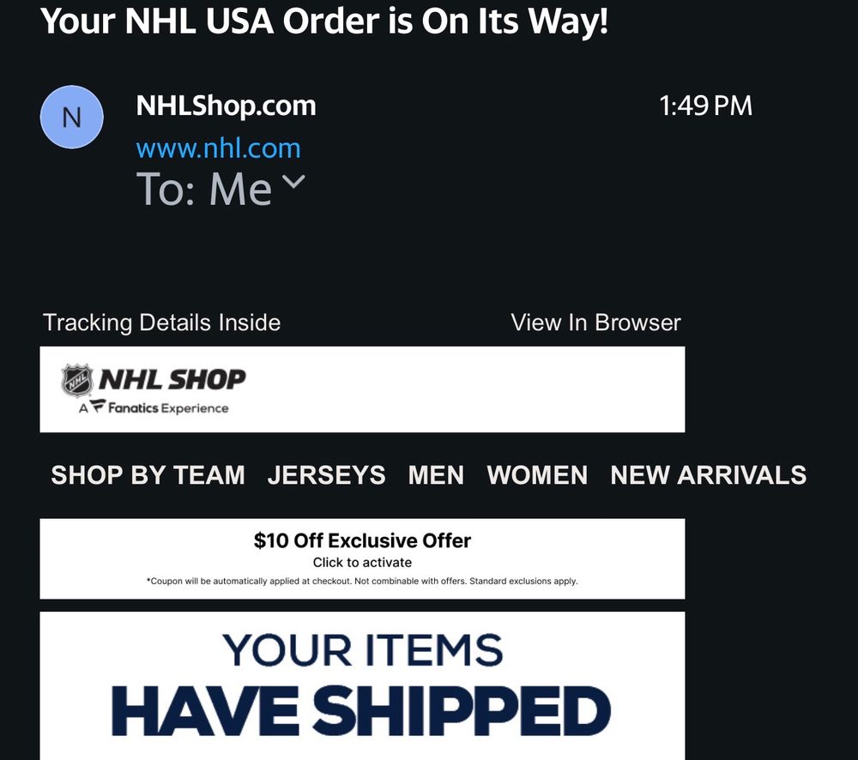
Task: Click the Fanatics flag logo
Action: 99,408
